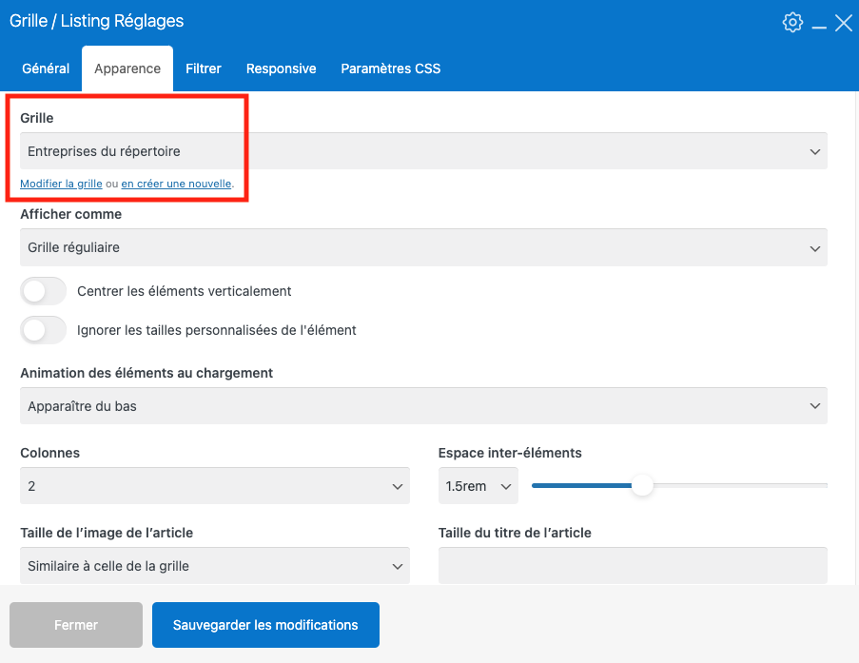The image size is (859, 663).
Task: Click the Modifier la grille link
Action: 61,184
